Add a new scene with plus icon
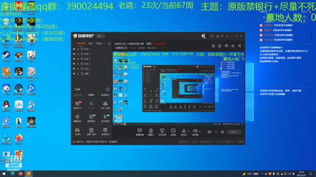316x177 pixels. (x=109, y=43)
